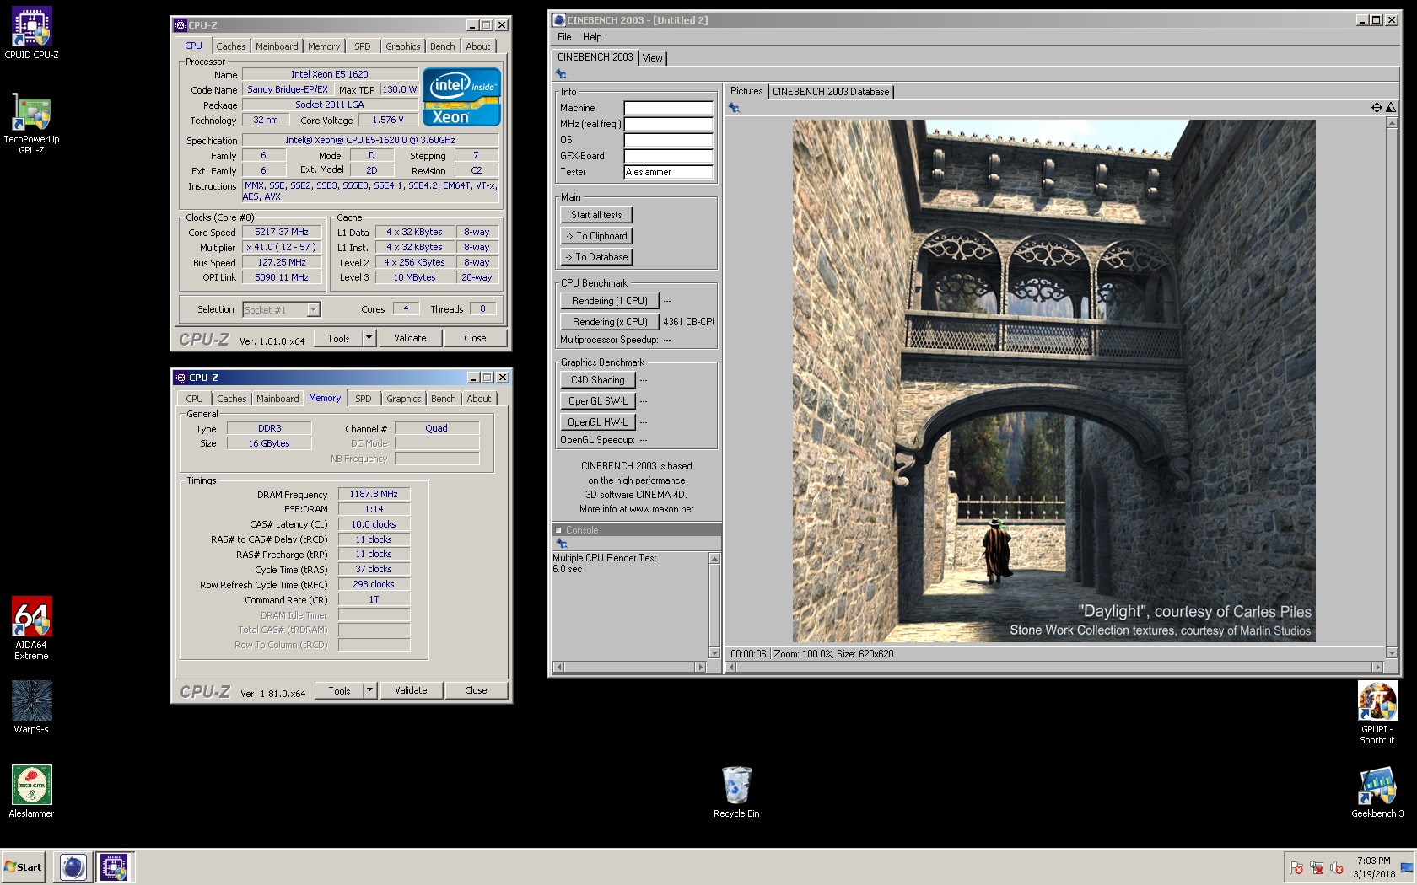Open the Tools dropdown arrow in top CPU-Z
The image size is (1417, 885).
pos(369,338)
